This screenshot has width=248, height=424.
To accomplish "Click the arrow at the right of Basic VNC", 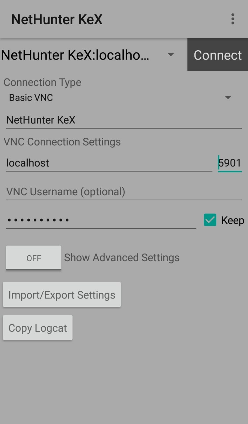I will 228,98.
